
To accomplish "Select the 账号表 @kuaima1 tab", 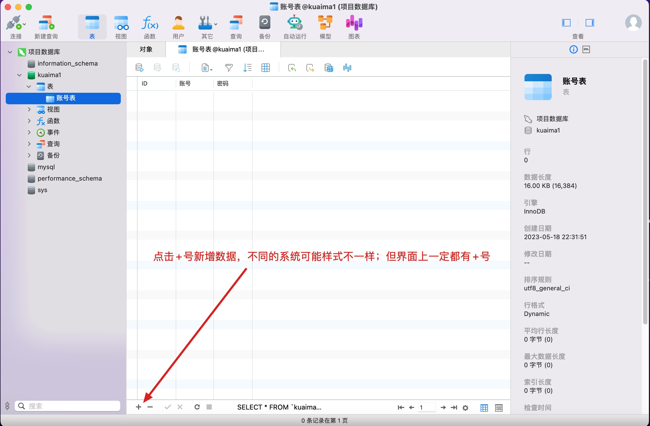I will (223, 49).
